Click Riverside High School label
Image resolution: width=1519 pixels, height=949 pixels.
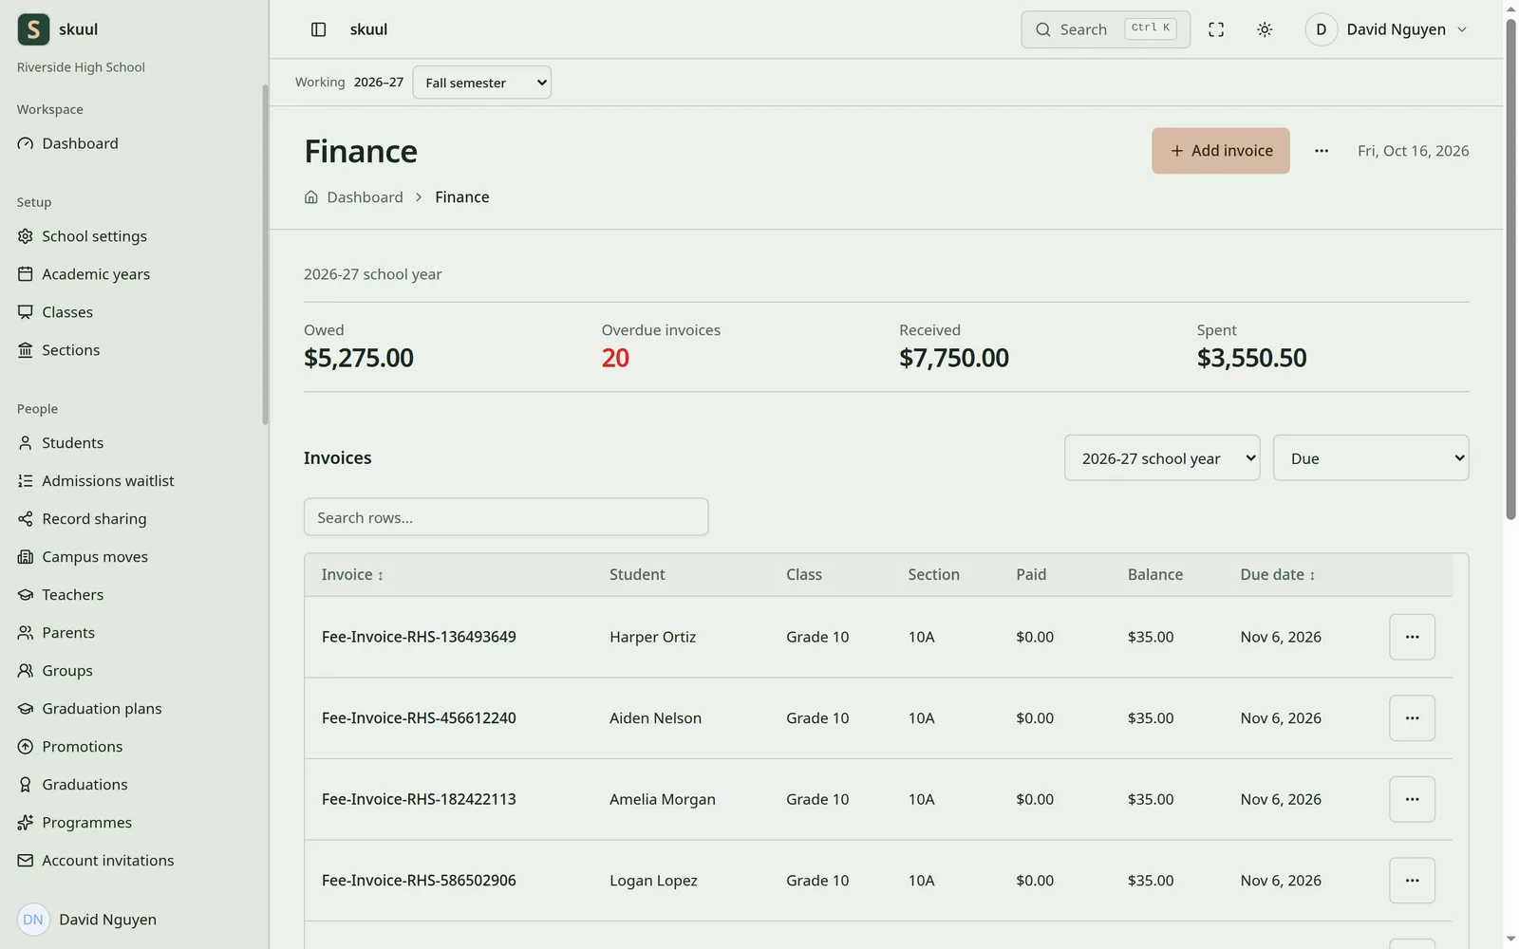click(x=81, y=67)
